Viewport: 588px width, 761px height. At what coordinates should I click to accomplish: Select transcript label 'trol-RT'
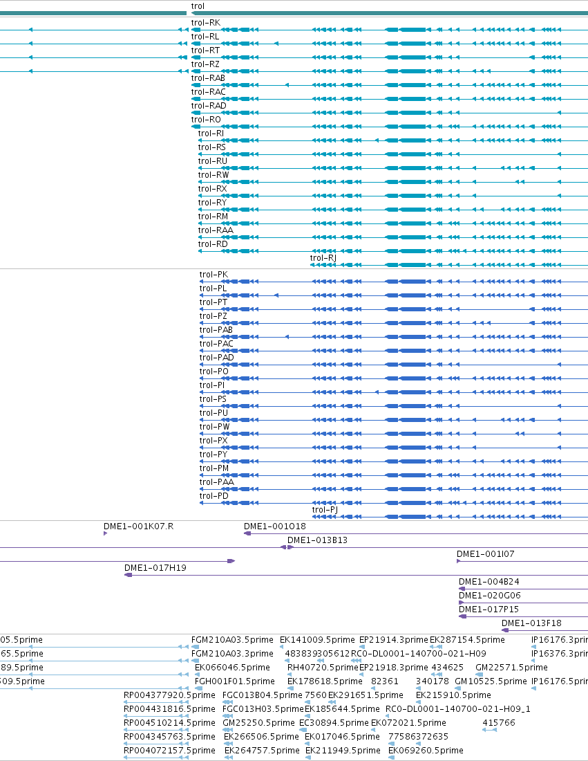click(205, 51)
